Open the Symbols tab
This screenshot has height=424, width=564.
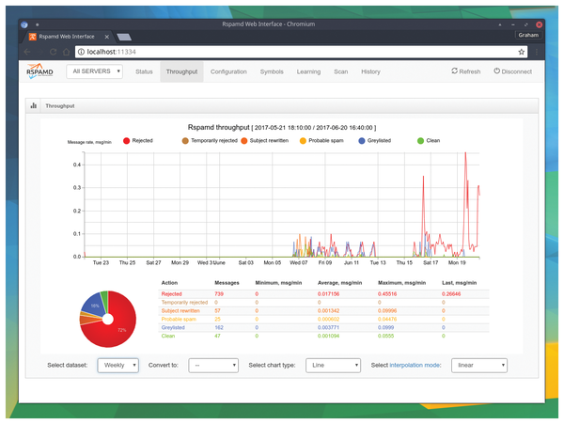pyautogui.click(x=272, y=71)
